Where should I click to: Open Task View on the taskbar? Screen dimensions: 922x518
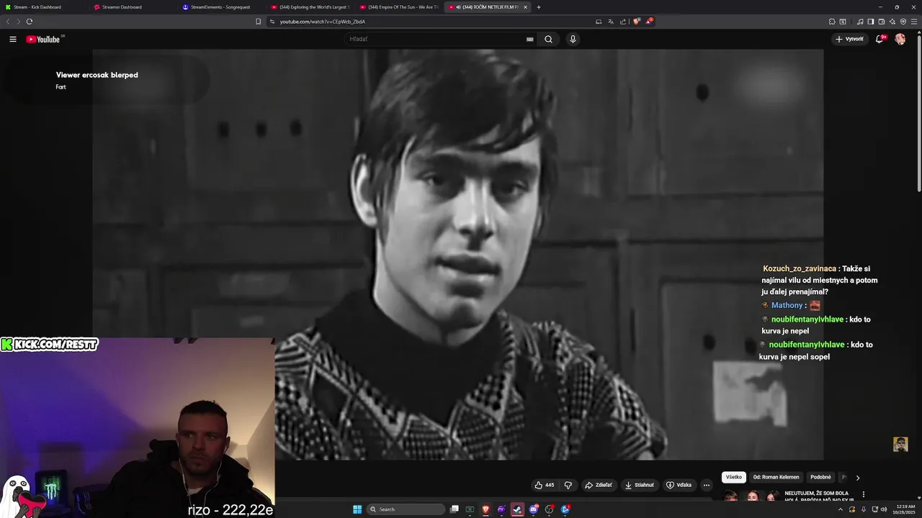(455, 509)
